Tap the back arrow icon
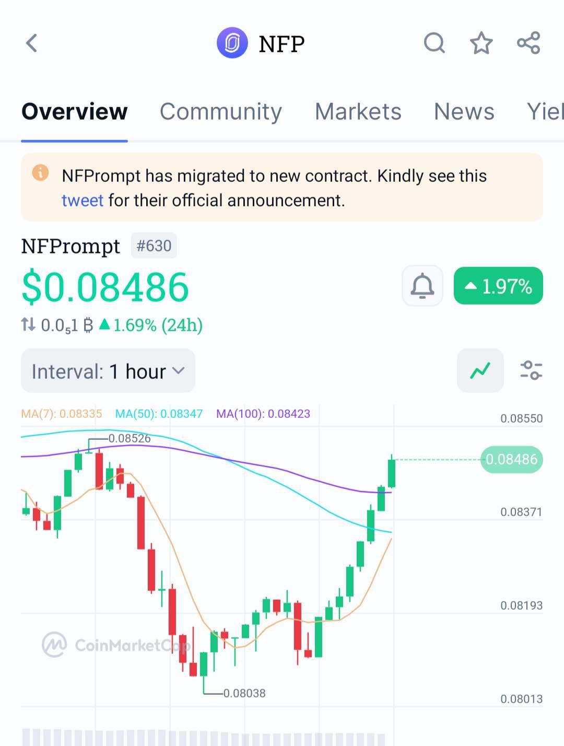564x746 pixels. [x=32, y=43]
